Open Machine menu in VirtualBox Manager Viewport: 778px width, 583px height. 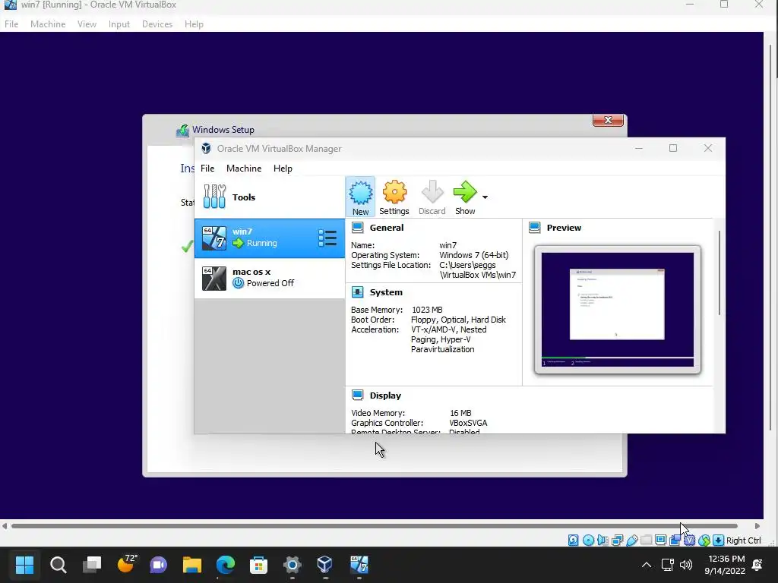coord(244,168)
